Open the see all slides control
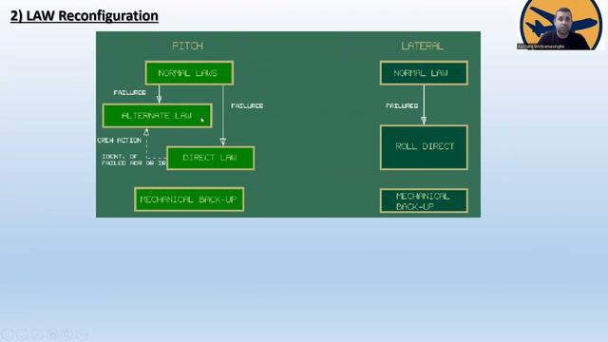 tap(51, 334)
